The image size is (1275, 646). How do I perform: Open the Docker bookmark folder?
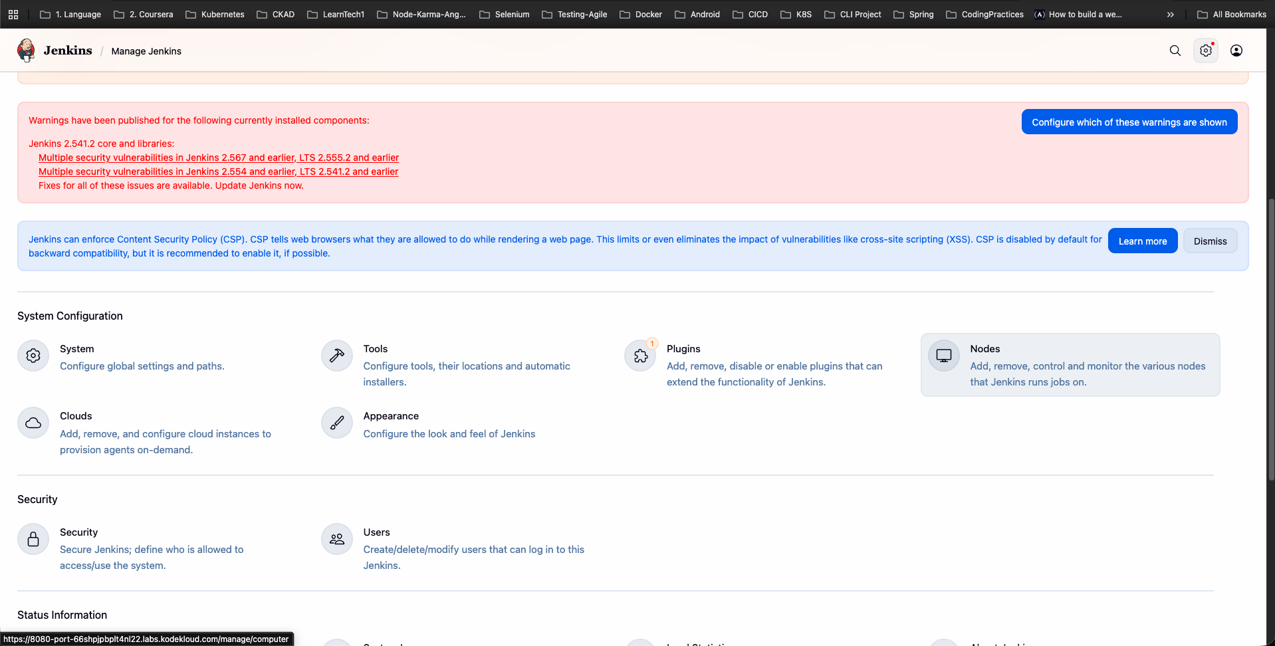tap(641, 14)
